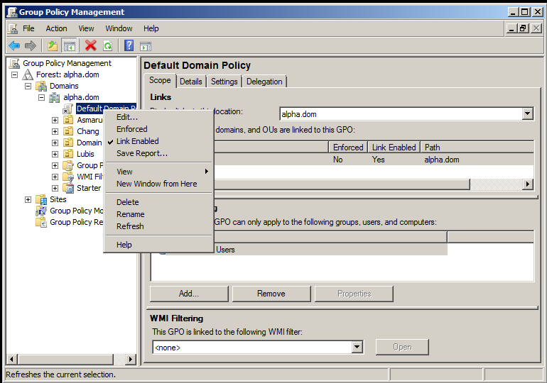Viewport: 547px width, 383px height.
Task: Click the Back arrow toolbar icon
Action: (x=14, y=45)
